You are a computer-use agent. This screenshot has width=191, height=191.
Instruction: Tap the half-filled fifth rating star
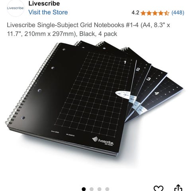pos(167,13)
